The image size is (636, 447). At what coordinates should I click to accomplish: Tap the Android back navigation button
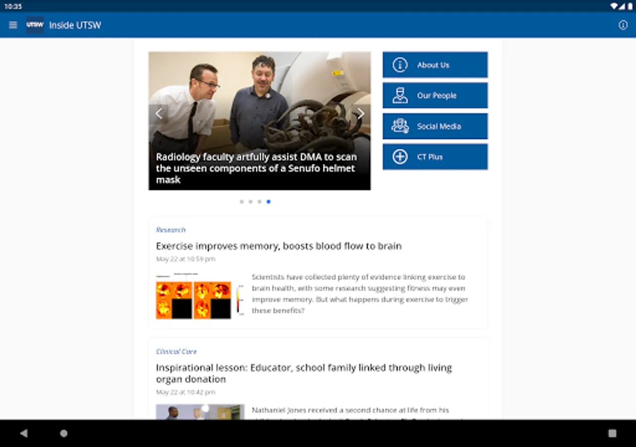click(23, 433)
